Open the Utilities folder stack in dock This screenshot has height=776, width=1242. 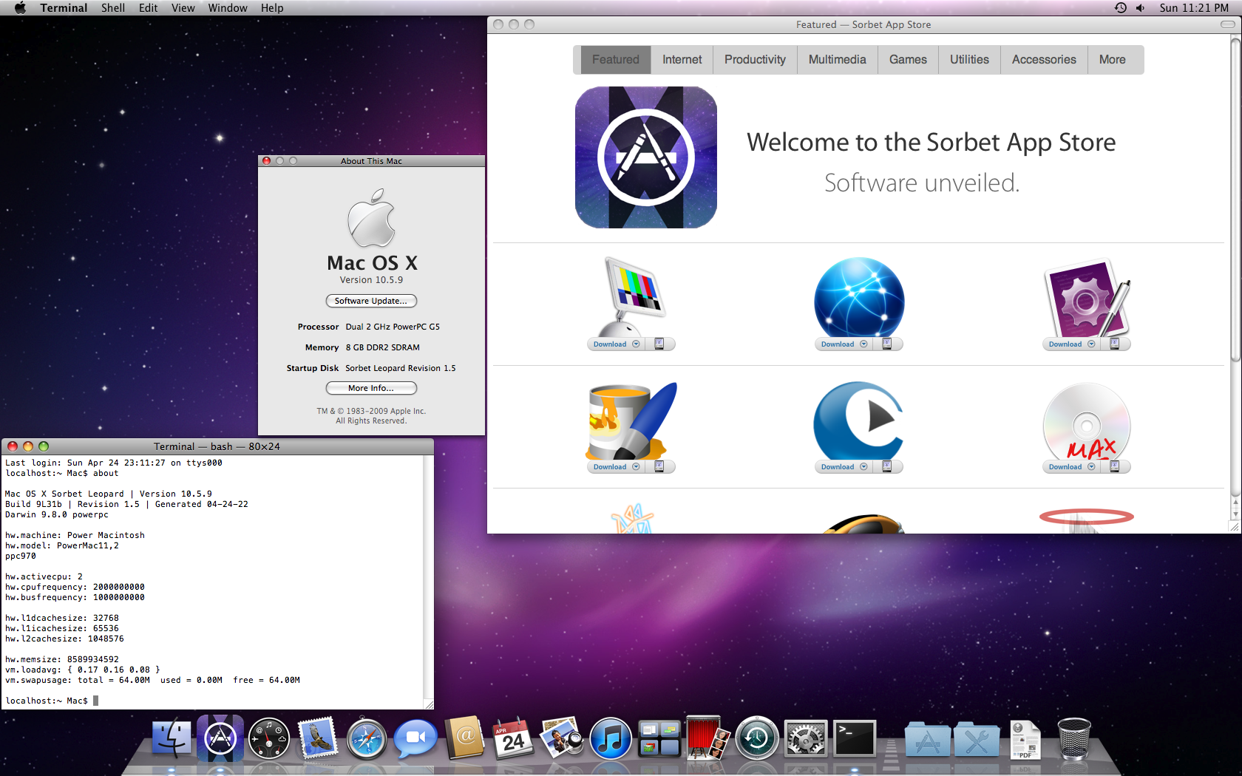(x=976, y=739)
